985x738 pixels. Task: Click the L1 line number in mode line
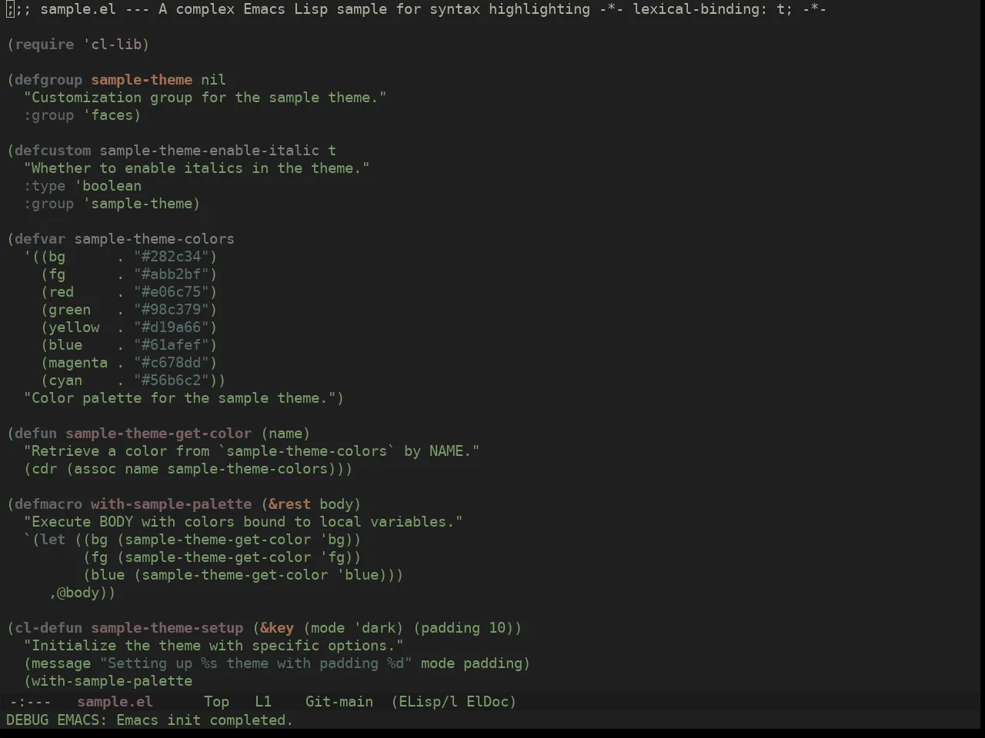pyautogui.click(x=263, y=701)
